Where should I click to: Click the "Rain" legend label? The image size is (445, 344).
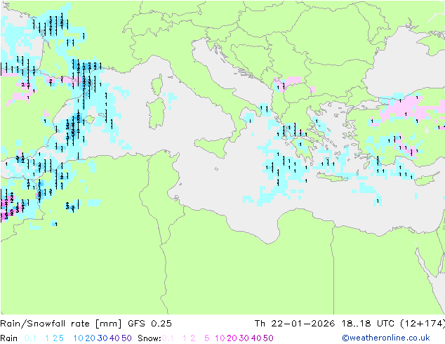pyautogui.click(x=9, y=338)
